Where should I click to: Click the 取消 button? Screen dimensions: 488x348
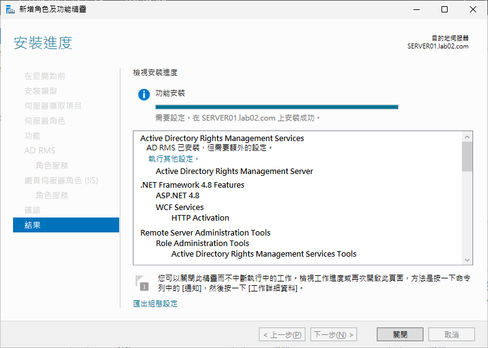point(451,334)
